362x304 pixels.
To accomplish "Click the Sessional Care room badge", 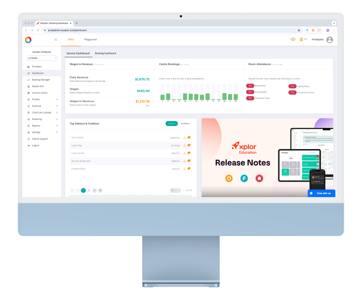I will point(250,98).
